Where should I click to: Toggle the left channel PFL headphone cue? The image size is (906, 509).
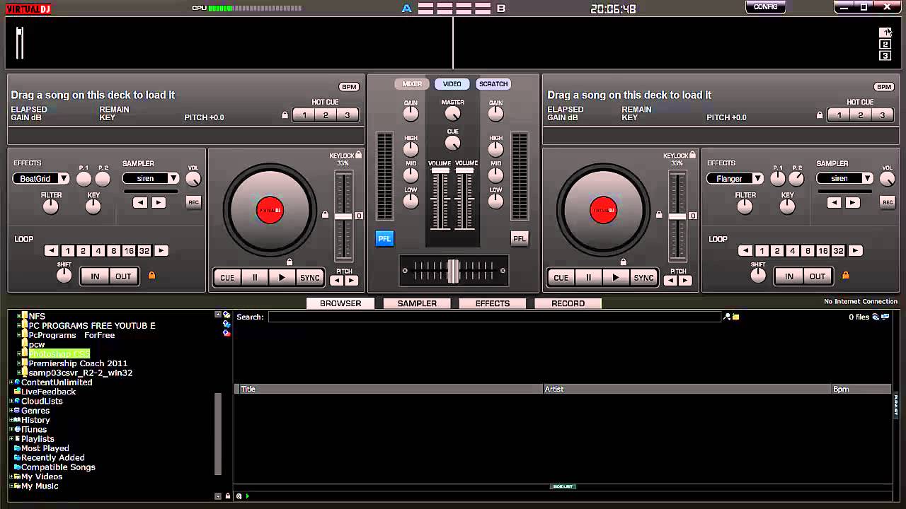(x=384, y=239)
